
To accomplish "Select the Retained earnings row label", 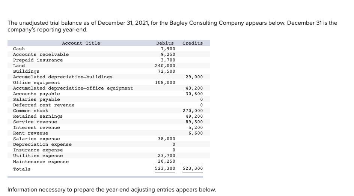I will 38,116.
